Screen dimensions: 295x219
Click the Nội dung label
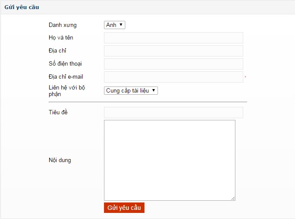(x=60, y=160)
